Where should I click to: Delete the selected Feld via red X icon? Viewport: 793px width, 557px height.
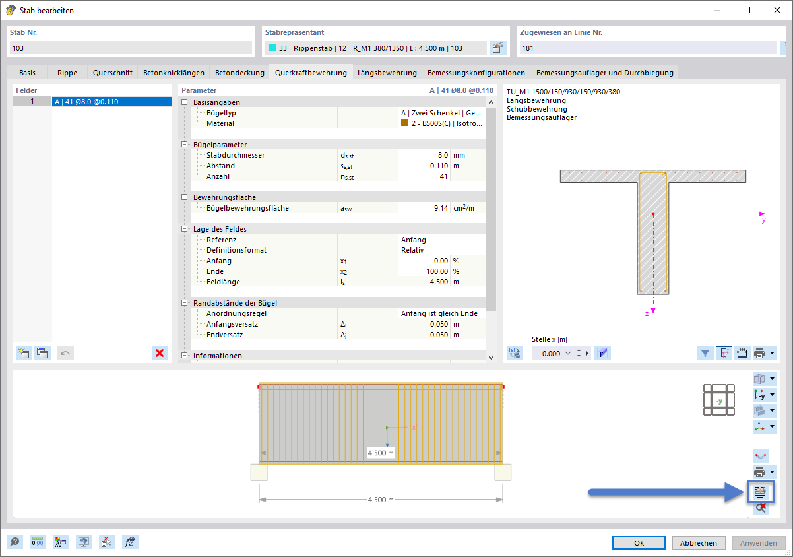[x=159, y=353]
